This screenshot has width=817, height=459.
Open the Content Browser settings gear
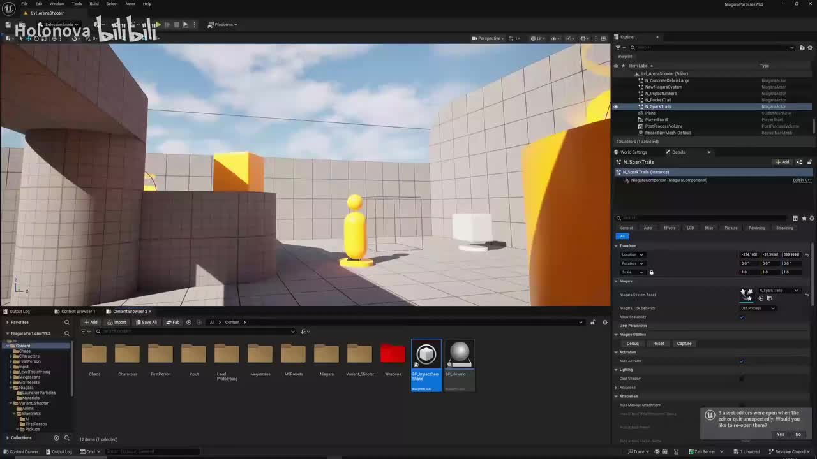(x=605, y=322)
